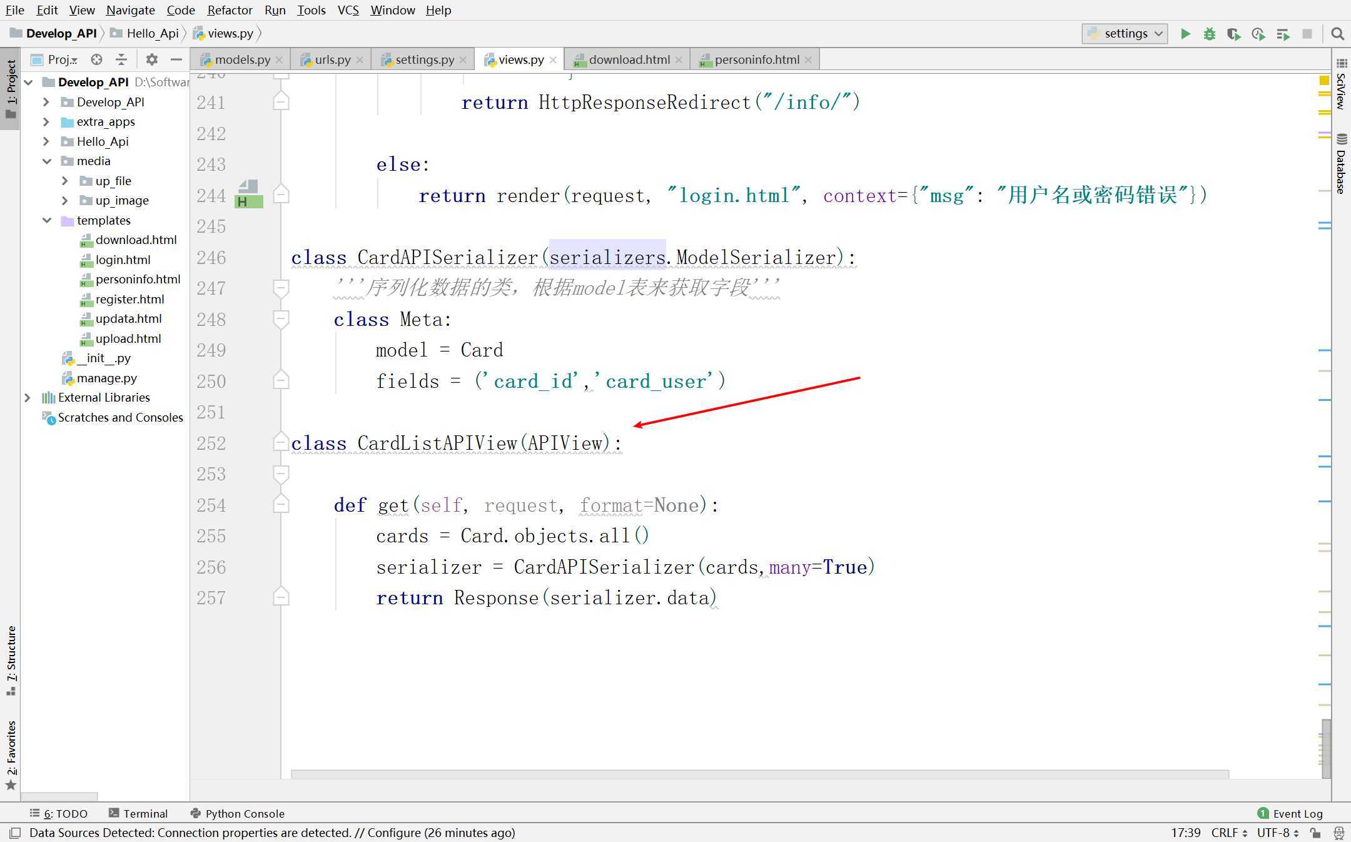This screenshot has width=1351, height=842.
Task: Click the stop process icon
Action: click(x=1307, y=34)
